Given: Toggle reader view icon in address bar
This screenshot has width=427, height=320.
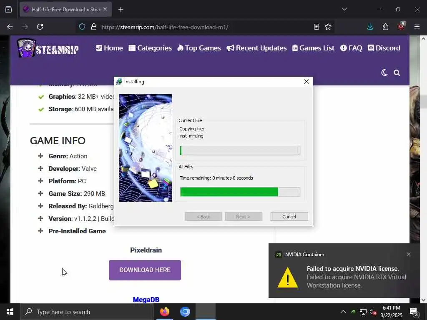Looking at the screenshot, I should pos(316,27).
